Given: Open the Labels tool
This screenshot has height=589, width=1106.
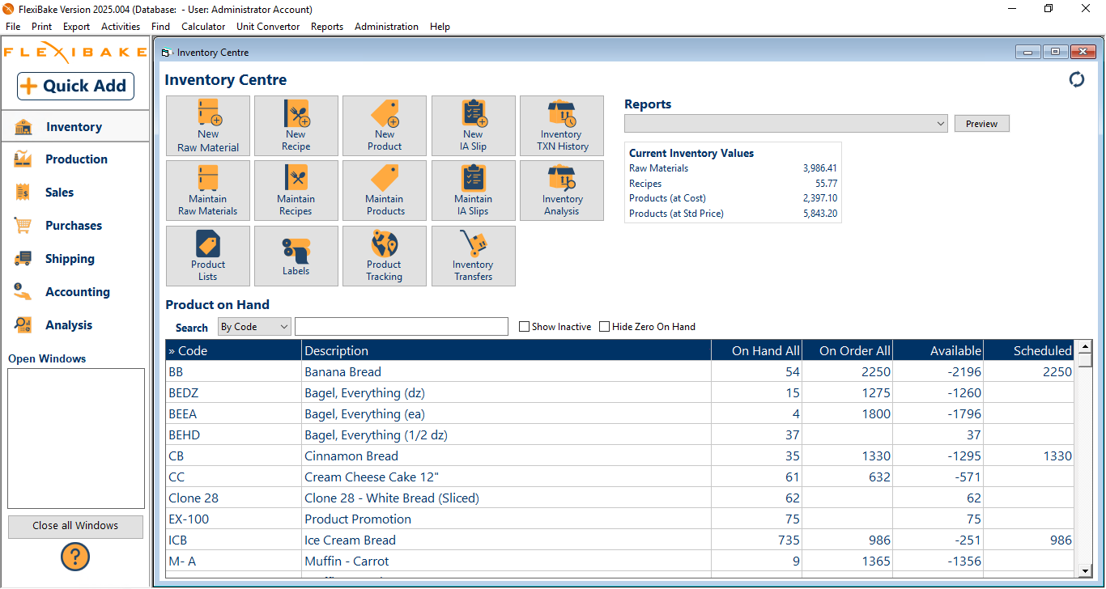Looking at the screenshot, I should tap(296, 256).
